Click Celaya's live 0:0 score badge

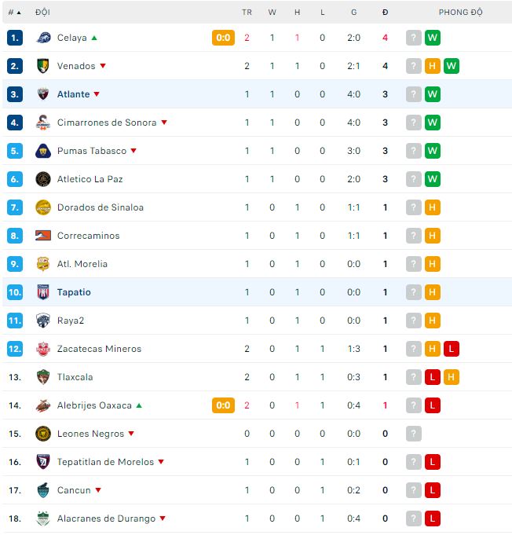pyautogui.click(x=223, y=38)
